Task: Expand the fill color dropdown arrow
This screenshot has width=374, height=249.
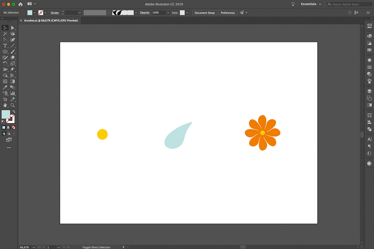Action: pyautogui.click(x=34, y=13)
